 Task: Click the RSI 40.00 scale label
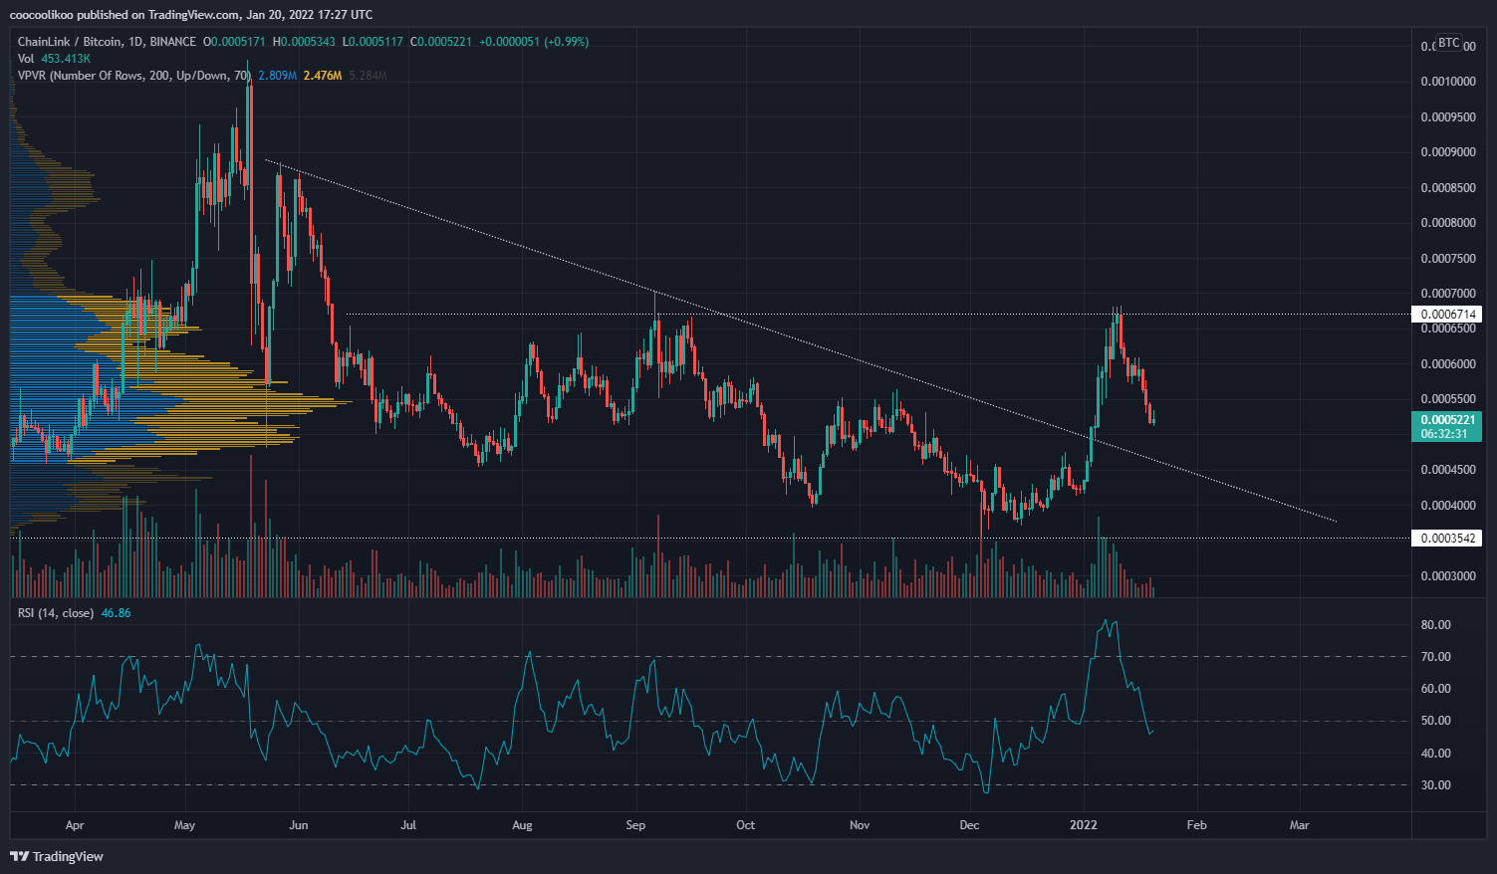point(1436,754)
